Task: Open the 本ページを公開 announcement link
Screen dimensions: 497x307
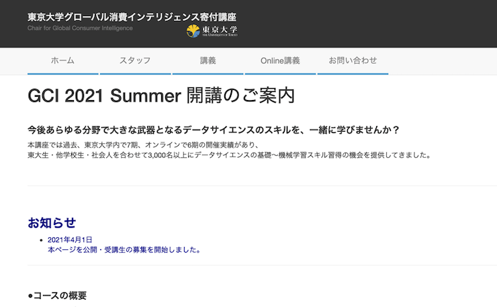Action: 124,249
